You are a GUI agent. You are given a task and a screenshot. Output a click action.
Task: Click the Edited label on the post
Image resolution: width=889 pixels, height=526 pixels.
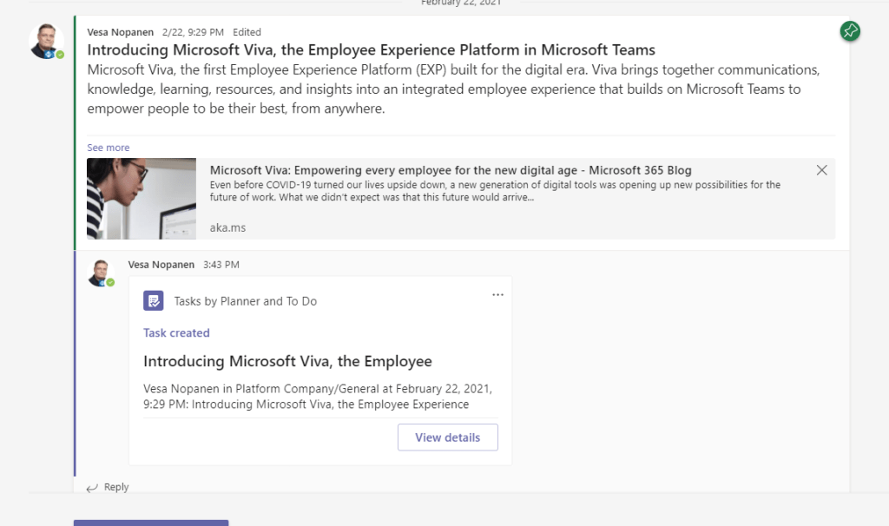pos(247,32)
